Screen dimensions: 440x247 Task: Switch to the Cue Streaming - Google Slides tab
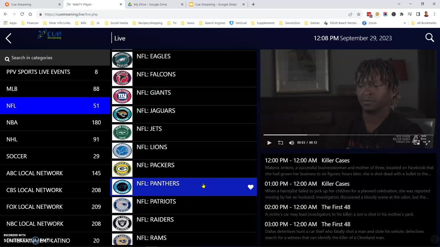click(x=217, y=4)
